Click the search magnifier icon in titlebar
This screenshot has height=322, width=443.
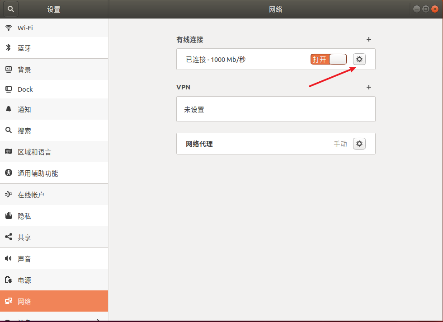[x=10, y=9]
